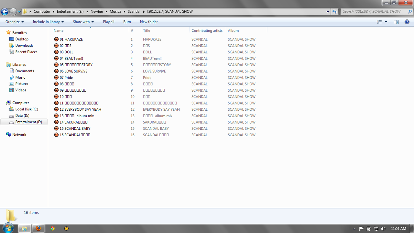Click the Windows Start orb
Image resolution: width=414 pixels, height=233 pixels.
(8, 228)
